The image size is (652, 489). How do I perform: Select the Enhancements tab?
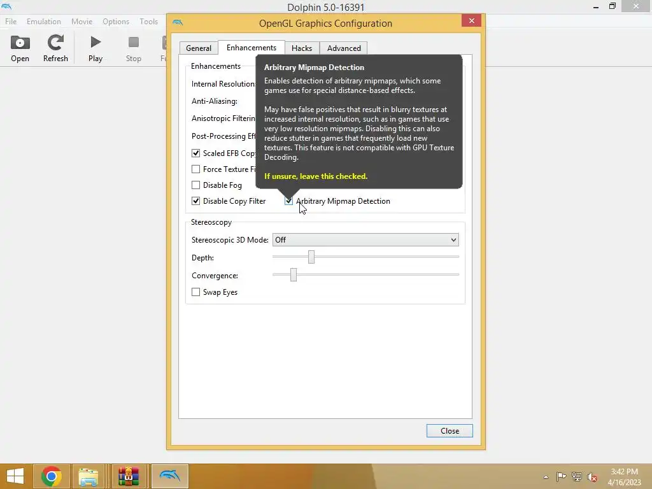251,47
